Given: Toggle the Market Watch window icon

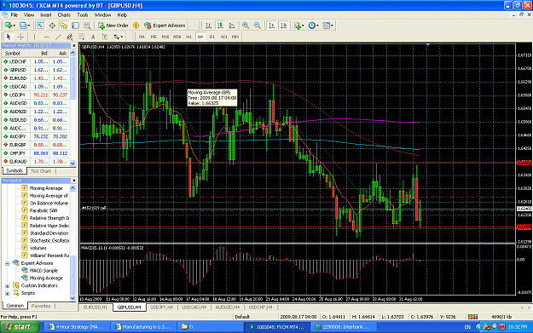Looking at the screenshot, I should click(40, 26).
